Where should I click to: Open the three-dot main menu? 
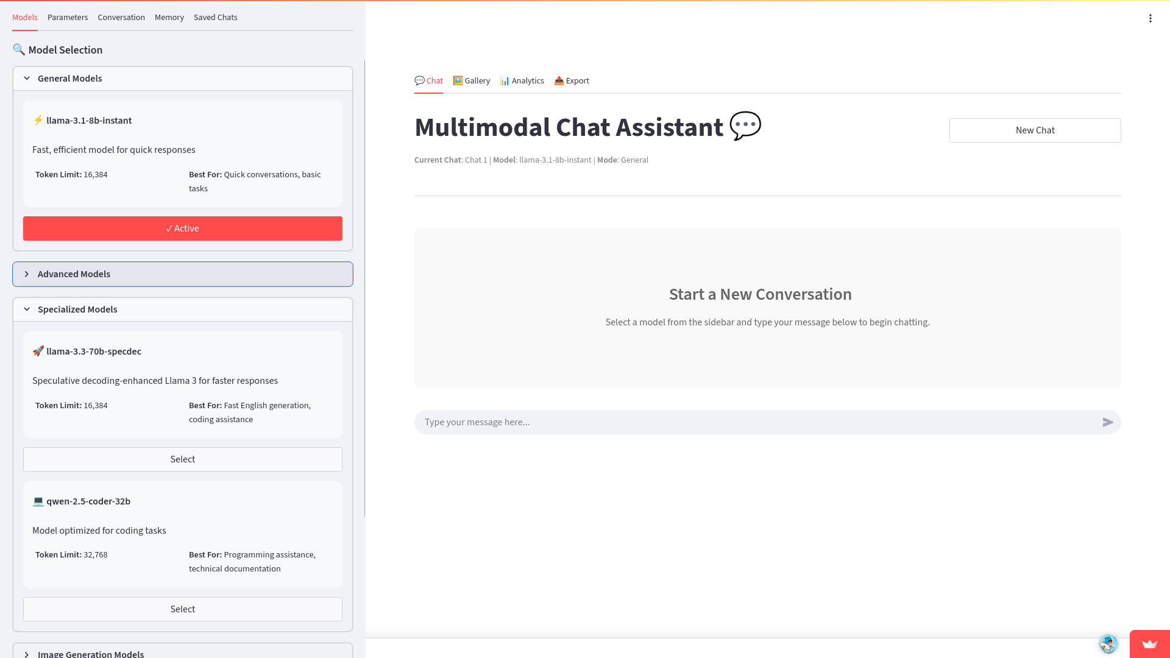point(1150,18)
